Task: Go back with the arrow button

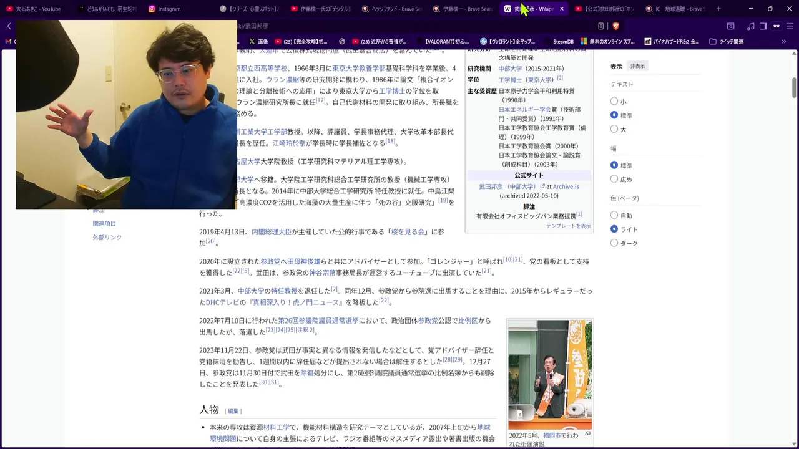Action: tap(9, 26)
